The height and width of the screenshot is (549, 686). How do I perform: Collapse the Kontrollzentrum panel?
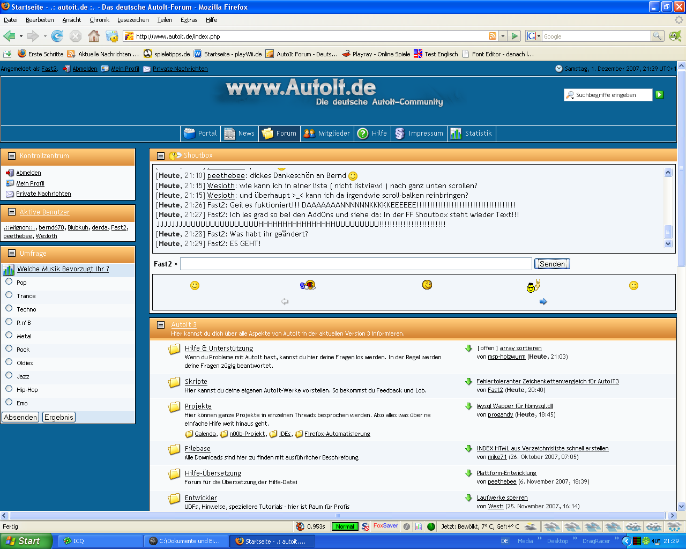(x=12, y=156)
